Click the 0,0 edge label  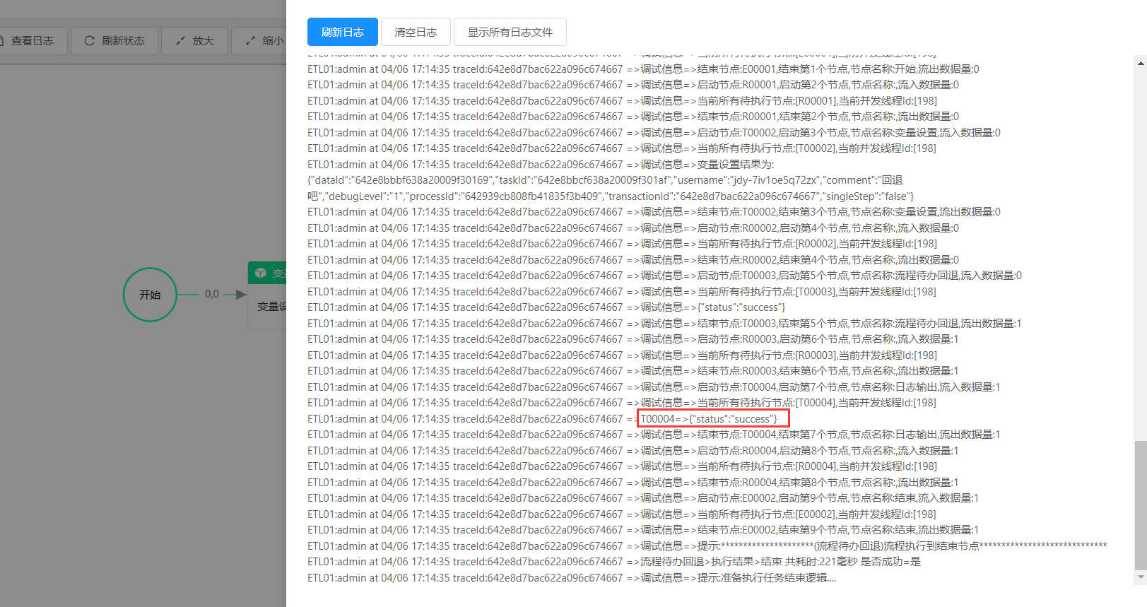tap(211, 294)
